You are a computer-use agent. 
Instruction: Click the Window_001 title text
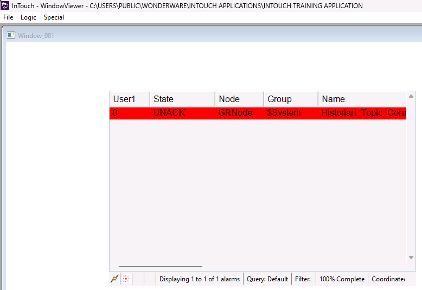[x=36, y=36]
